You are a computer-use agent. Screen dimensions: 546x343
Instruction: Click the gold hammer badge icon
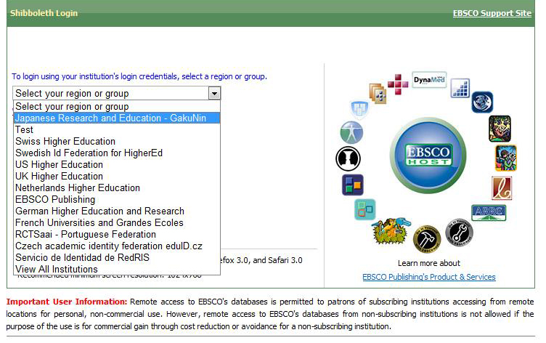click(x=427, y=239)
